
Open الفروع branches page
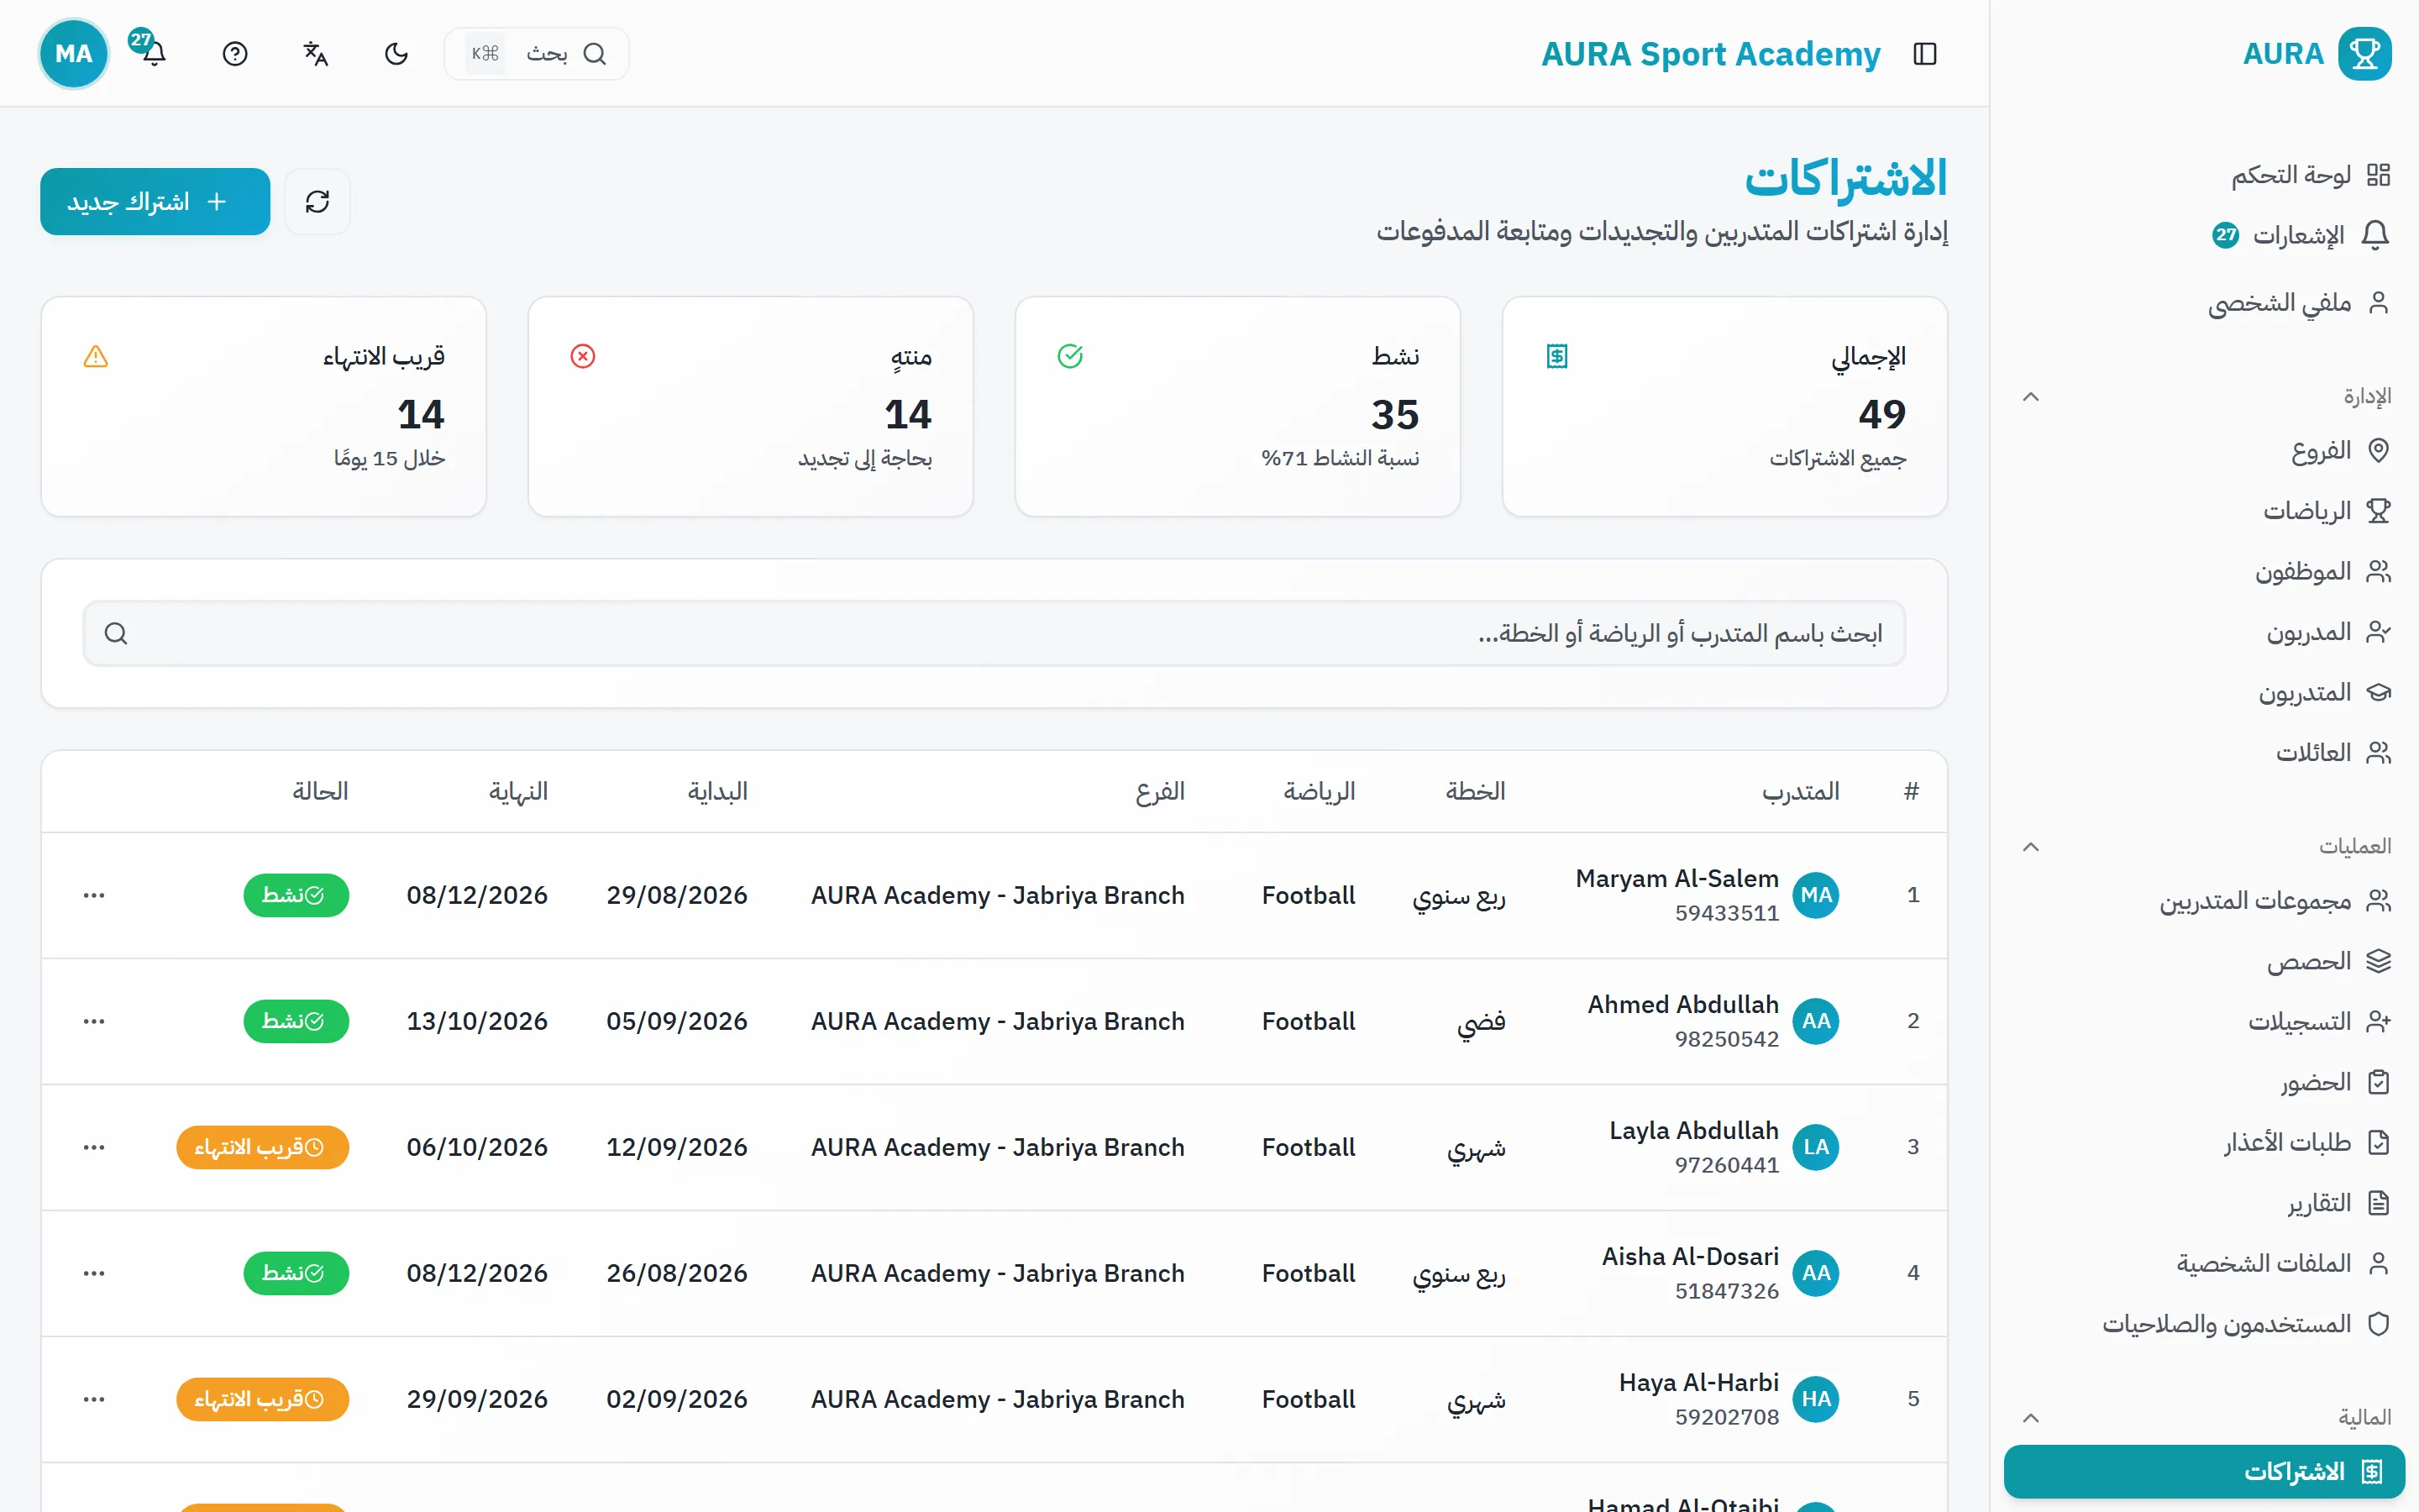2339,451
